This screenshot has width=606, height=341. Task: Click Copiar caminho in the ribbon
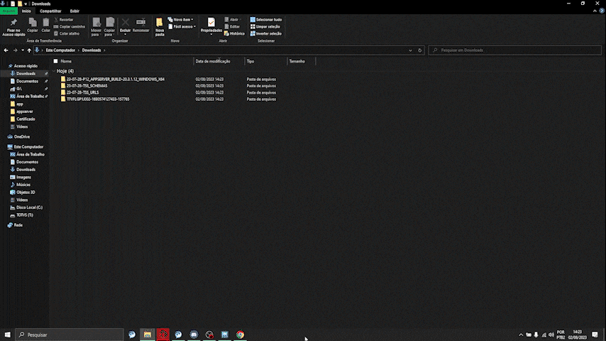(x=69, y=26)
